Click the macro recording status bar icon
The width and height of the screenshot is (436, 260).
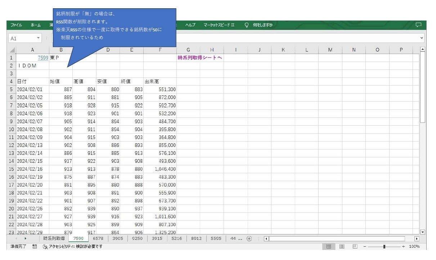[35, 247]
